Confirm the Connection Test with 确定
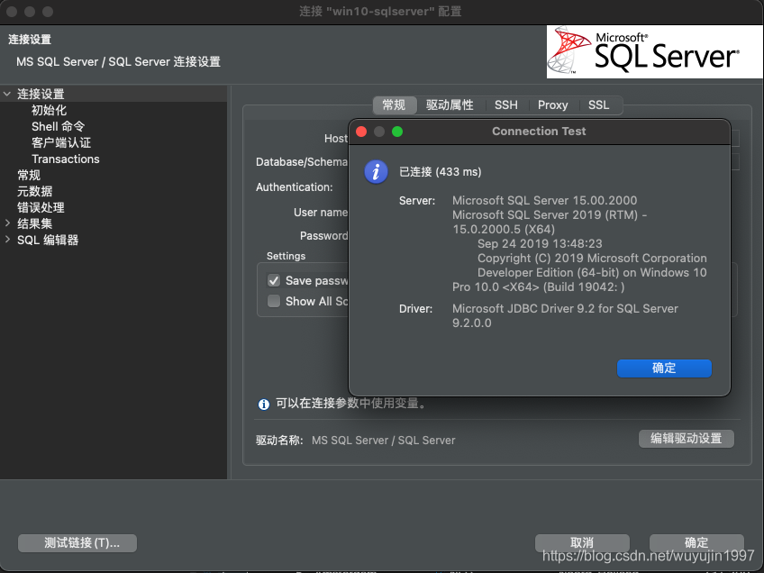The image size is (764, 573). coord(664,368)
